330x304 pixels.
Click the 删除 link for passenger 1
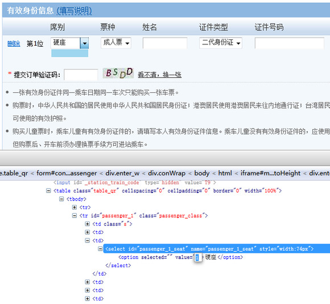click(14, 44)
